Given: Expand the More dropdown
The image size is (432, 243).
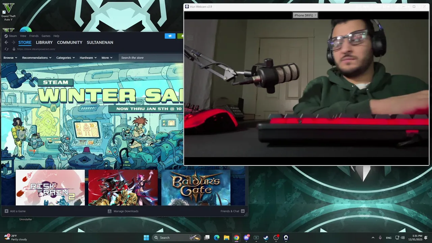Looking at the screenshot, I should point(107,58).
